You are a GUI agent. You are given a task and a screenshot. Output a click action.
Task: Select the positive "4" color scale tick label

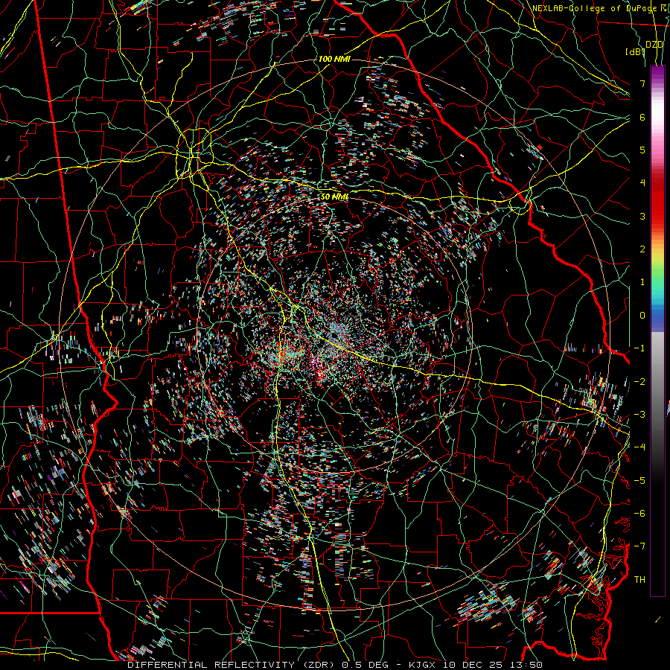point(642,183)
